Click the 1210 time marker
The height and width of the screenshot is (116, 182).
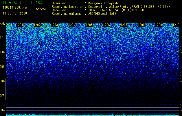point(176,25)
